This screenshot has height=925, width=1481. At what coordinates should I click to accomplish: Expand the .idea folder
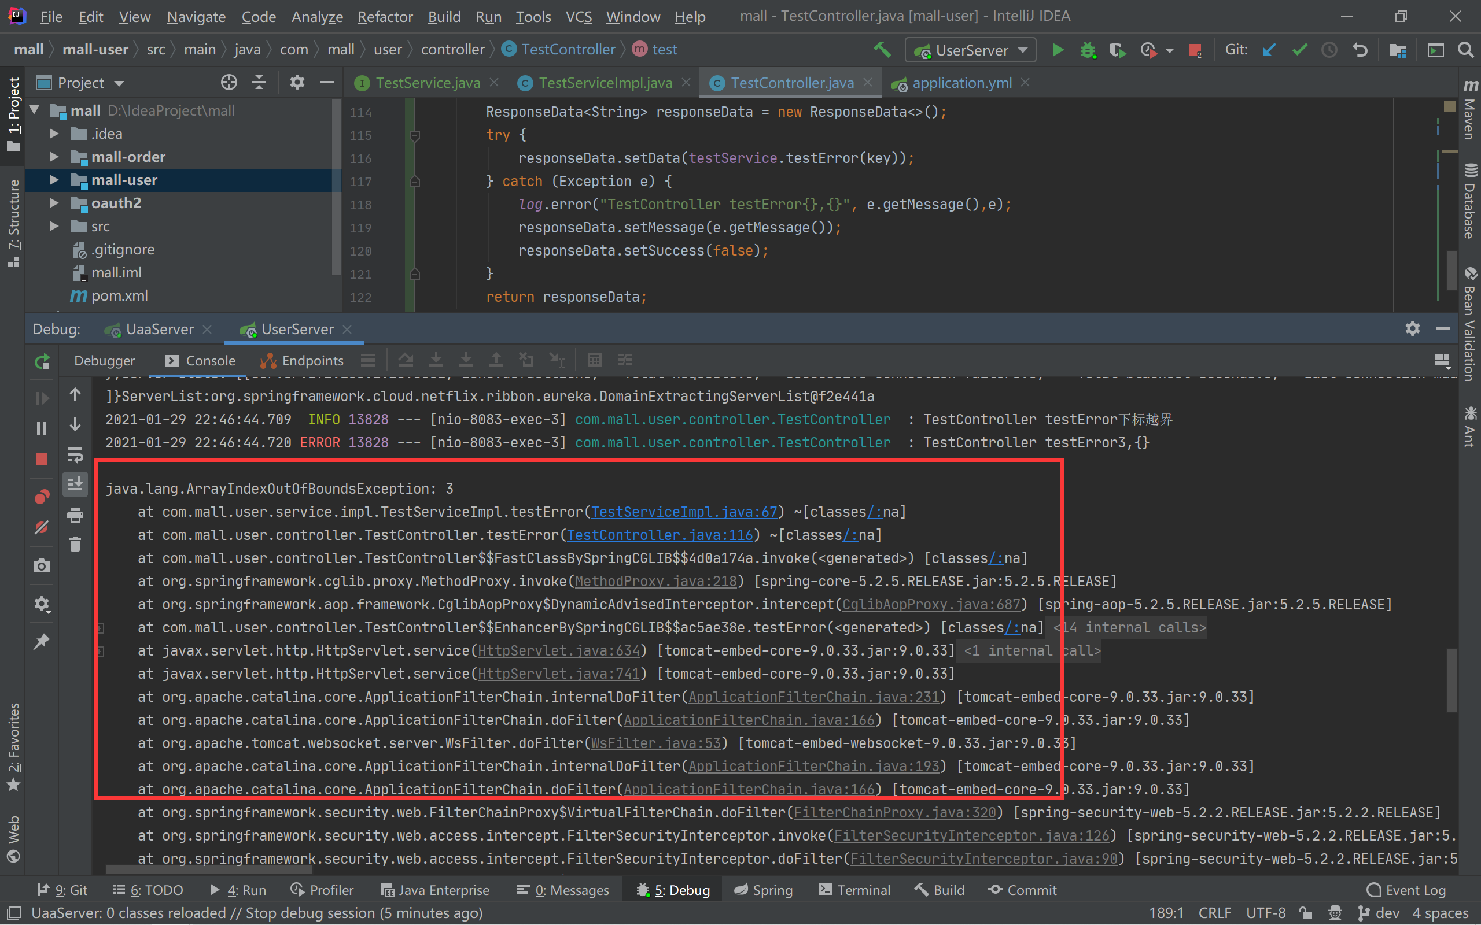point(54,134)
